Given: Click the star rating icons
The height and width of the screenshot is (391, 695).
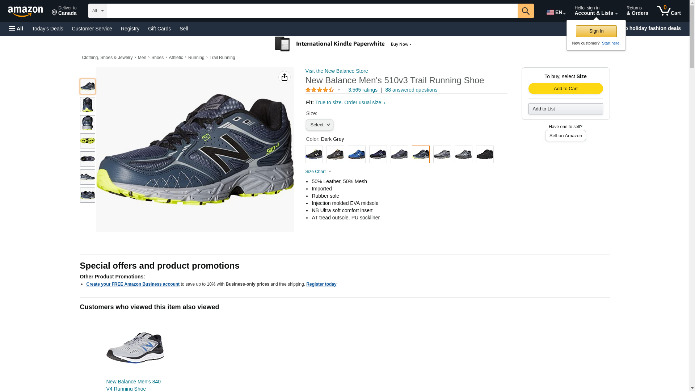Looking at the screenshot, I should (x=320, y=90).
